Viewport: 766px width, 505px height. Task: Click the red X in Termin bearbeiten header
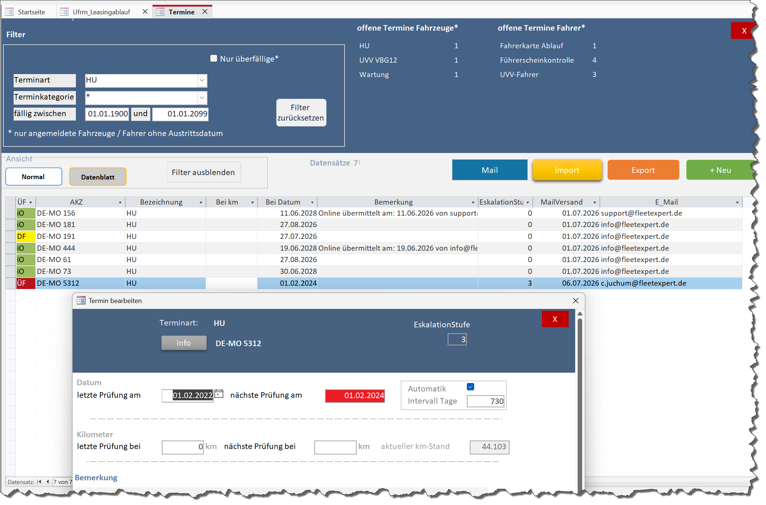pos(555,319)
